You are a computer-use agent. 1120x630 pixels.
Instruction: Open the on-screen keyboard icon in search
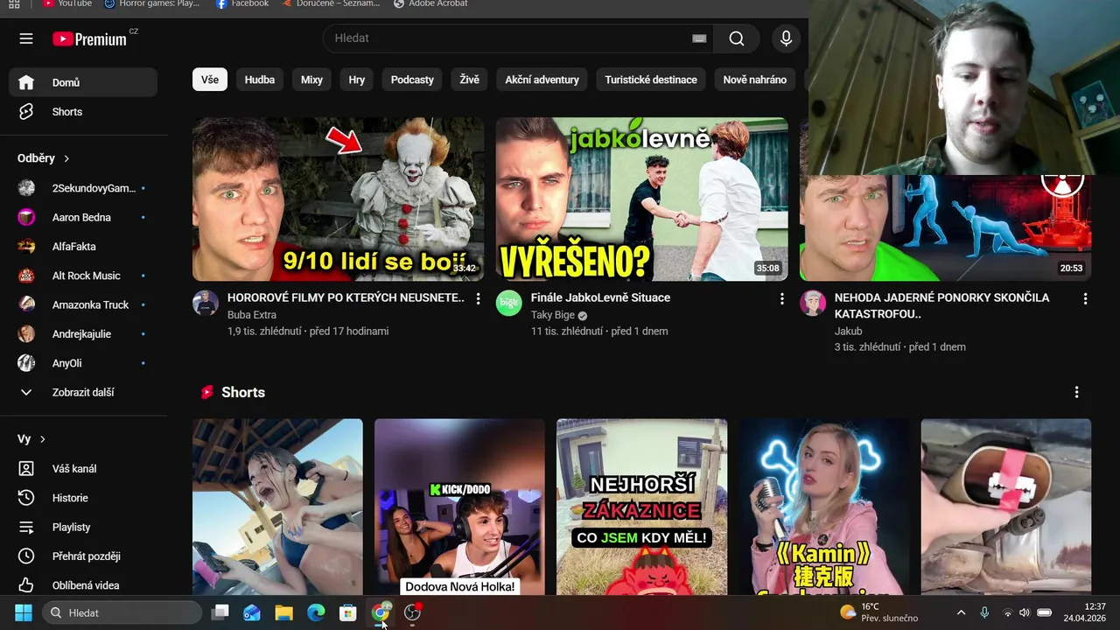coord(699,38)
